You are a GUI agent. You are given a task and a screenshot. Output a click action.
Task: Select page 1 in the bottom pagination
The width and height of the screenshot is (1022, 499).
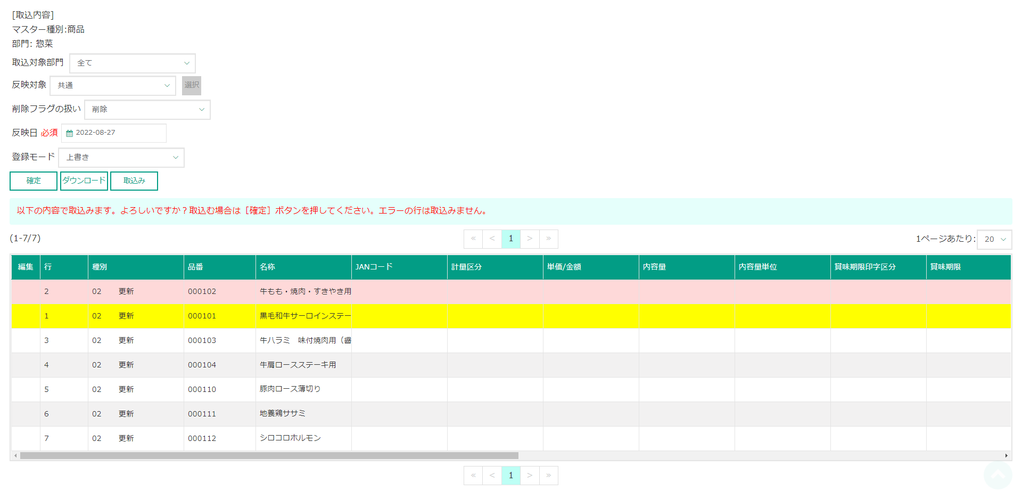(511, 476)
